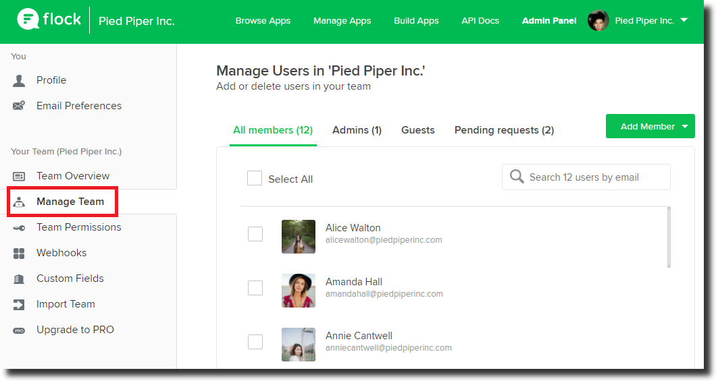
Task: Click the Custom Fields building icon
Action: tap(19, 279)
